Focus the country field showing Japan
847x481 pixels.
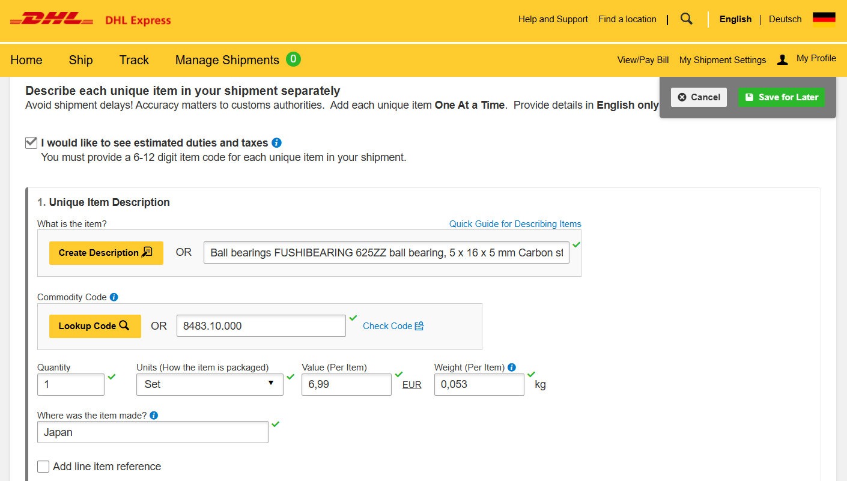(x=153, y=432)
